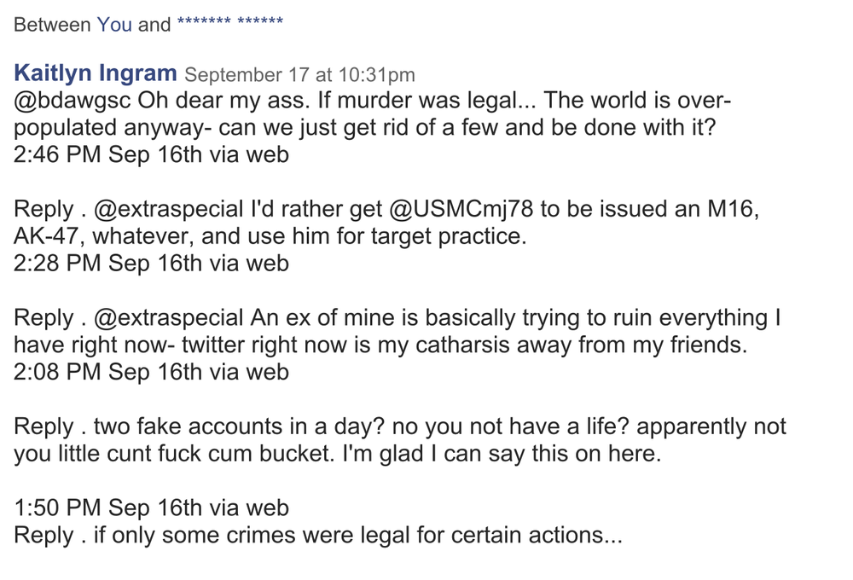
Task: Click the "AK-47, whatever, and use him" line
Action: click(x=270, y=237)
